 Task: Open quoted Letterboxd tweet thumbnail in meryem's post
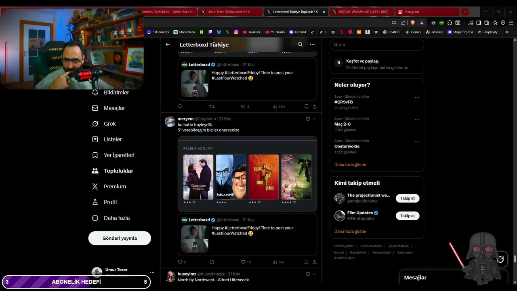[x=195, y=239]
